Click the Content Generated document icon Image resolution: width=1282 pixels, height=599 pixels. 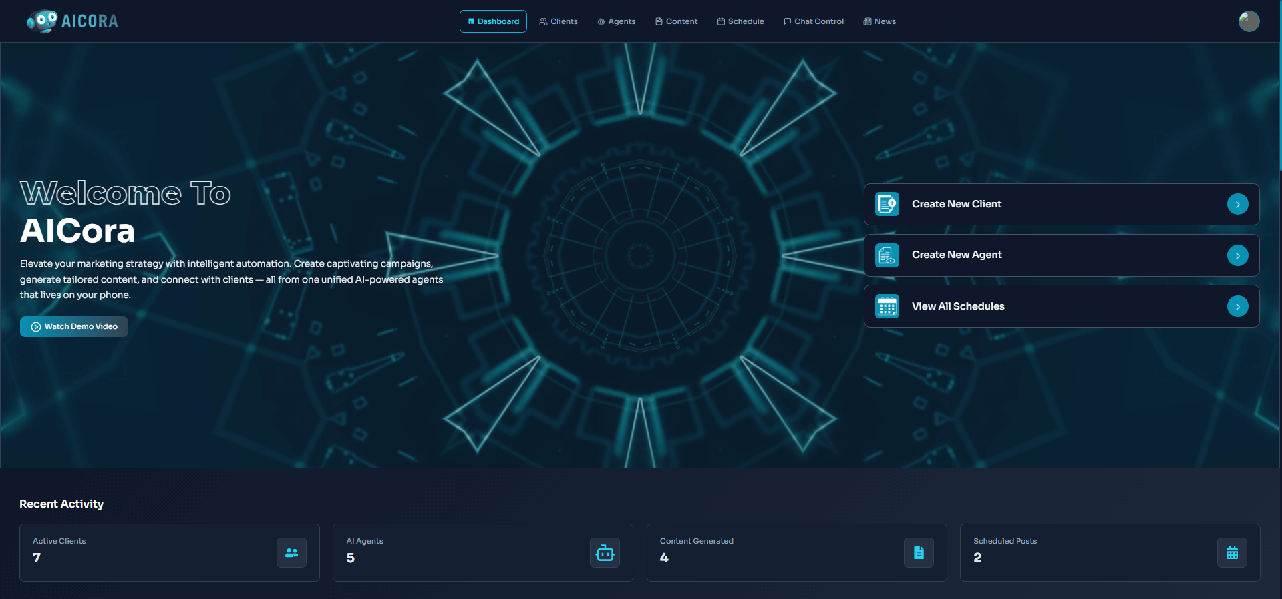(x=919, y=553)
